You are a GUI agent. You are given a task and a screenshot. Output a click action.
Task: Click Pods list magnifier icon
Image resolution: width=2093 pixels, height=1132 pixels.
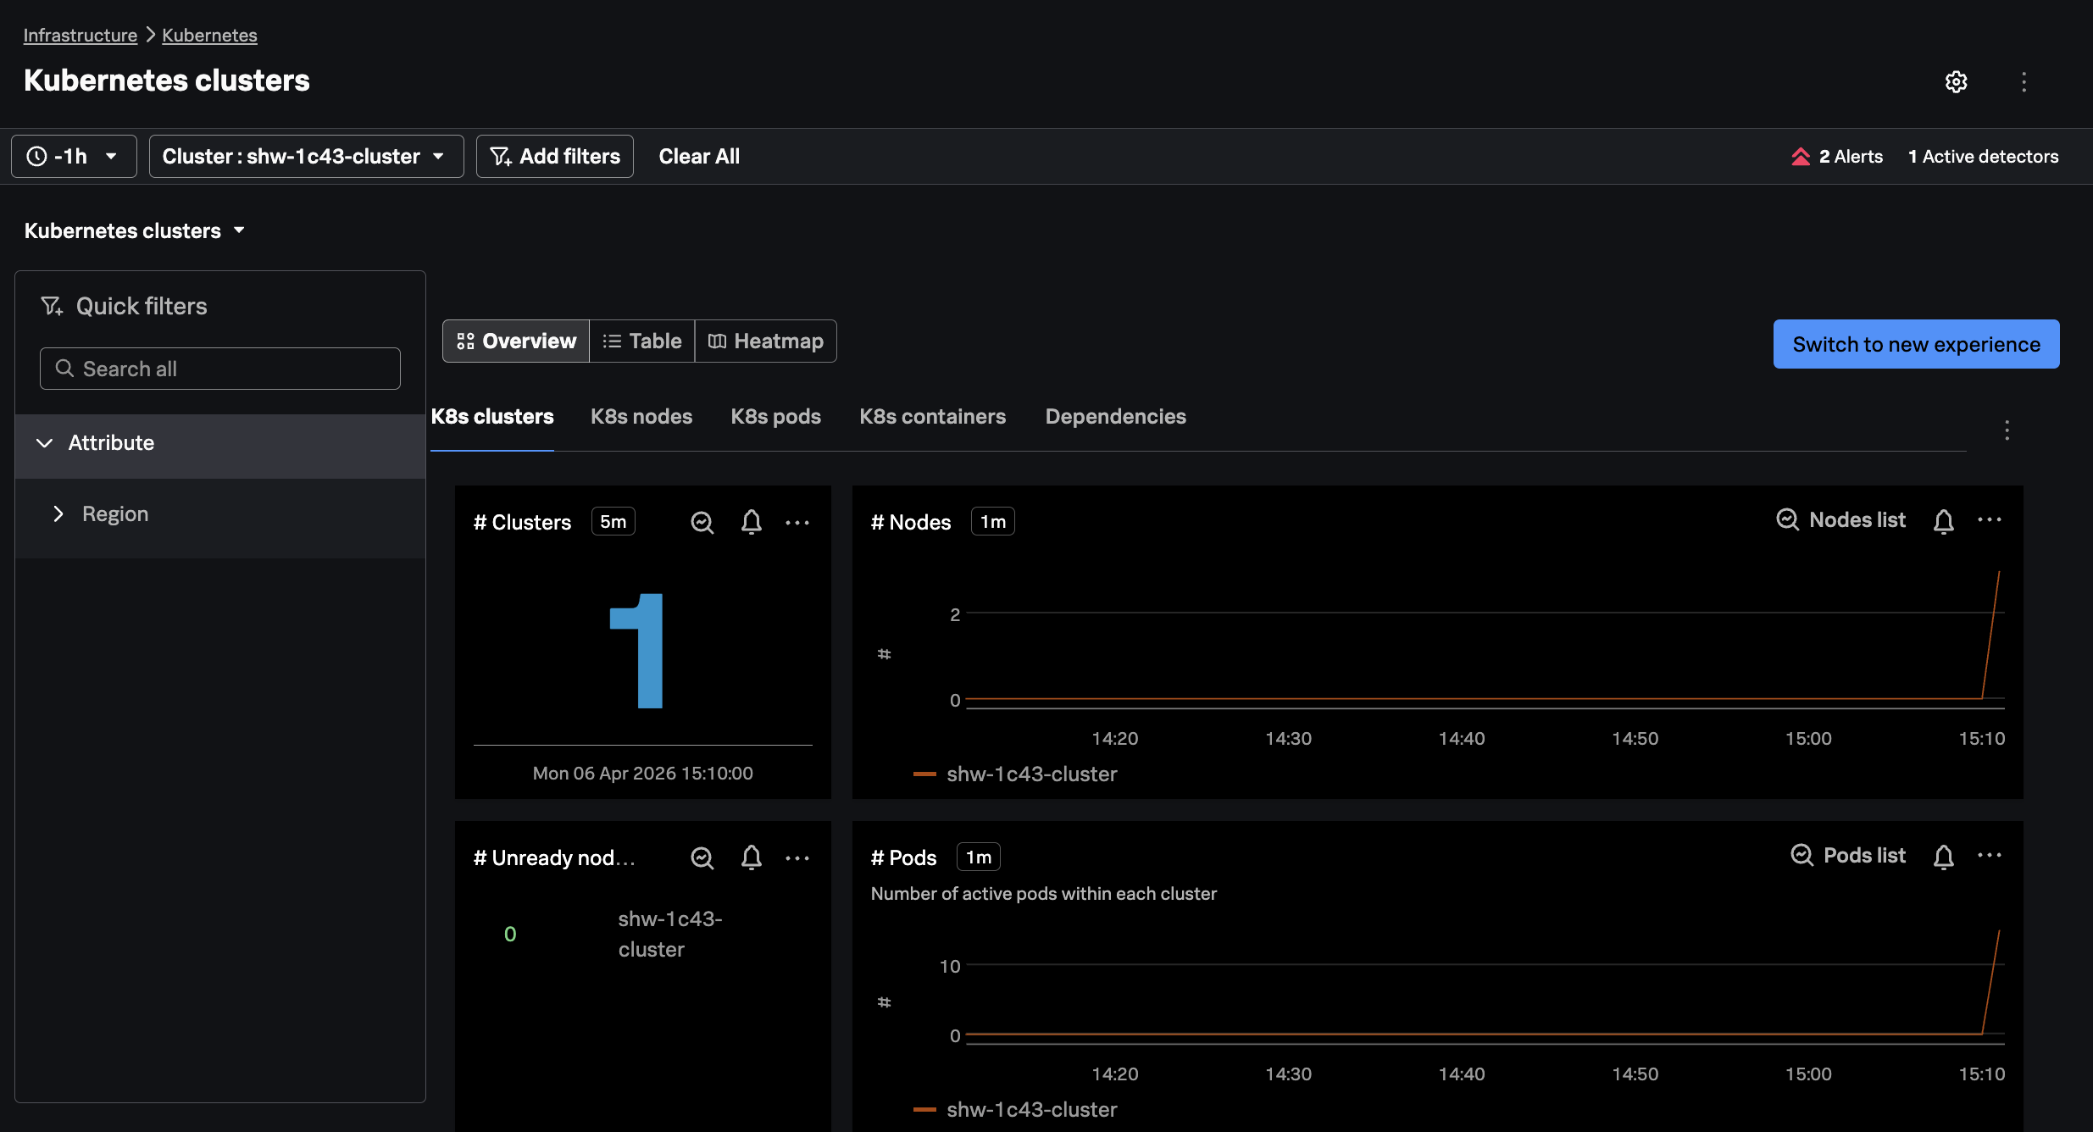tap(1802, 855)
